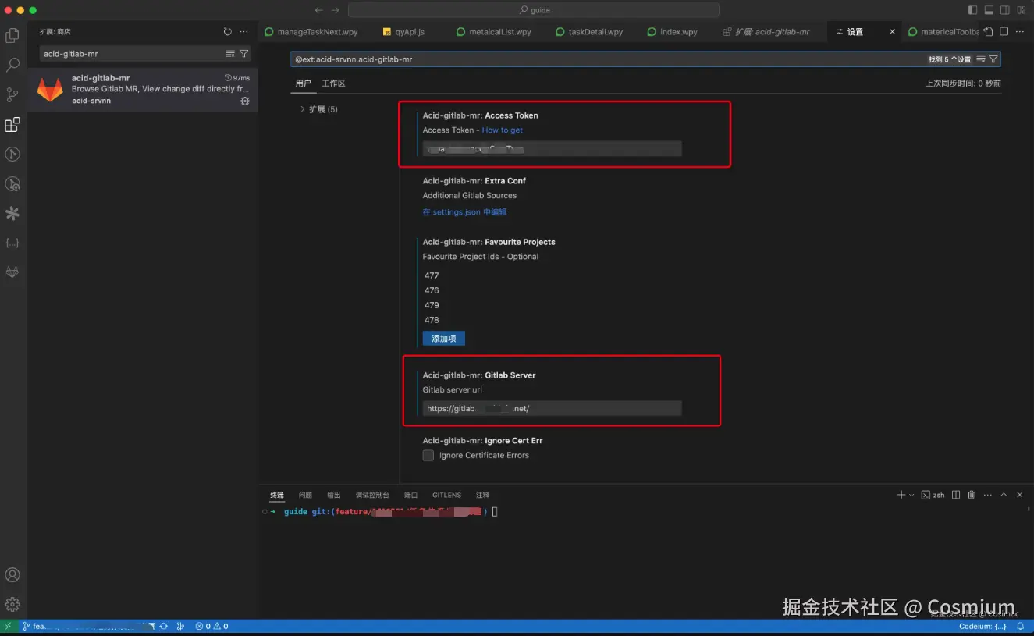Go back using the navigation arrow
Viewport: 1034px width, 636px height.
click(318, 10)
